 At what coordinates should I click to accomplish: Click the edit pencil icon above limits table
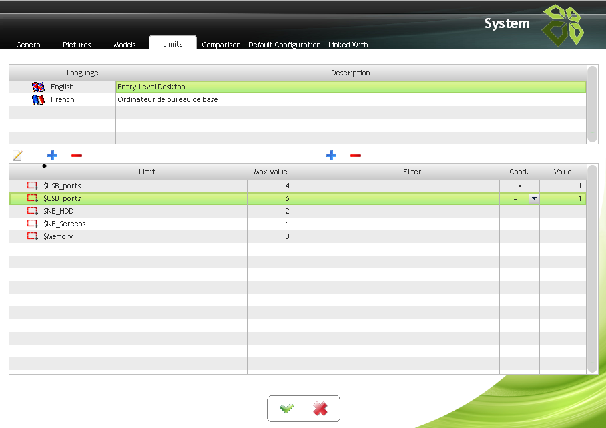[x=17, y=156]
